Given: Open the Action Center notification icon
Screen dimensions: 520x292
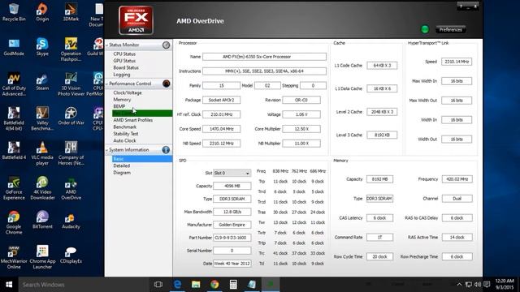Looking at the screenshot, I should coord(487,285).
